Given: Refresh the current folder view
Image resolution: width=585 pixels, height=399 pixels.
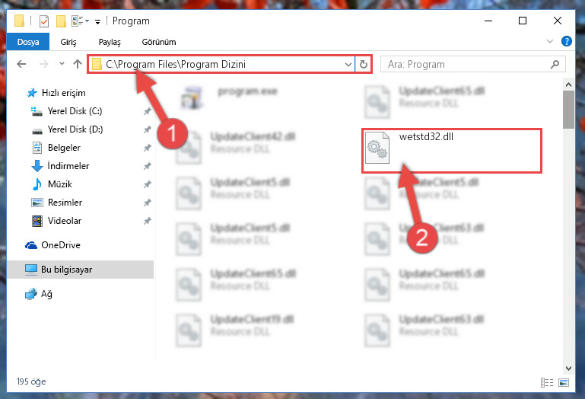Looking at the screenshot, I should pos(363,64).
